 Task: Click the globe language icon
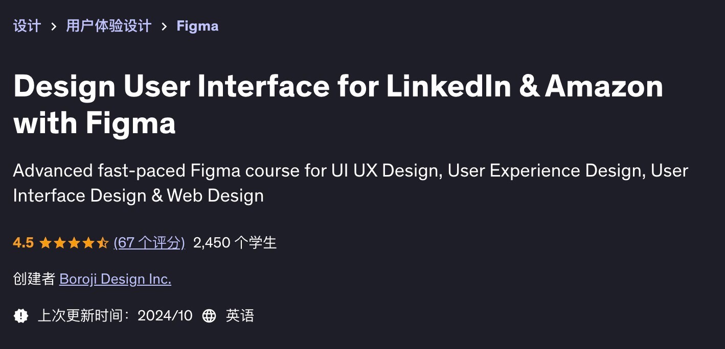209,316
